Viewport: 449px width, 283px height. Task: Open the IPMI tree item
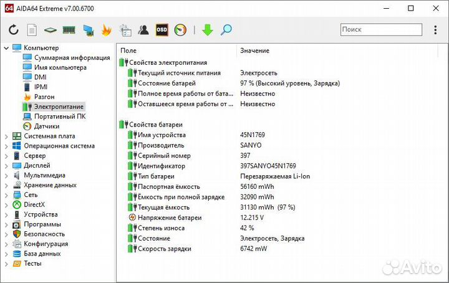point(35,87)
